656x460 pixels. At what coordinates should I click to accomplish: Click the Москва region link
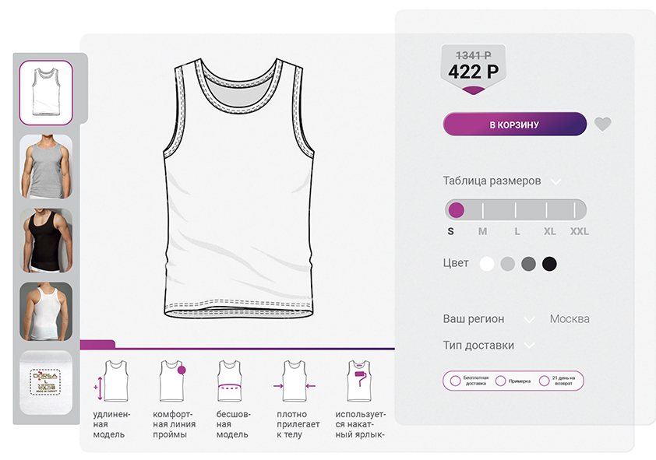(x=570, y=319)
